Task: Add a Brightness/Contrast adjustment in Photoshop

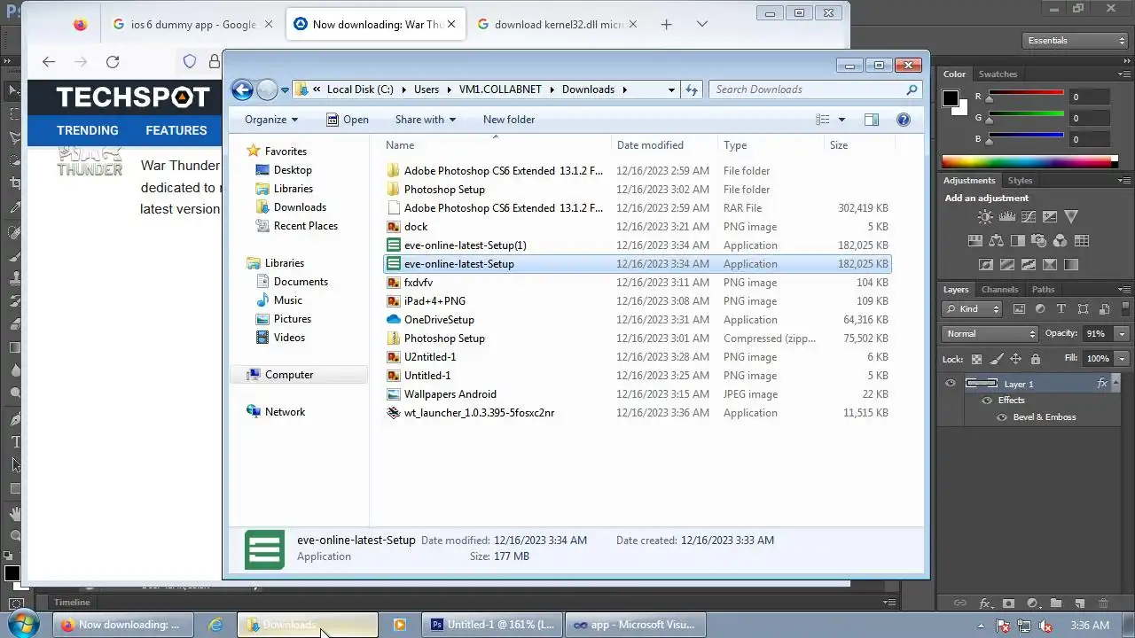Action: 985,217
